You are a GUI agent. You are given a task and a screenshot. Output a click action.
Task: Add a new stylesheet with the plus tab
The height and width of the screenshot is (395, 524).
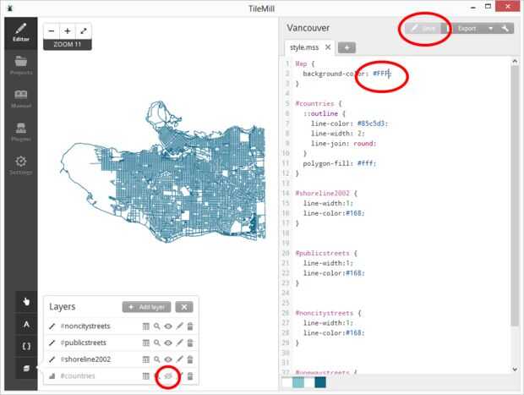347,48
